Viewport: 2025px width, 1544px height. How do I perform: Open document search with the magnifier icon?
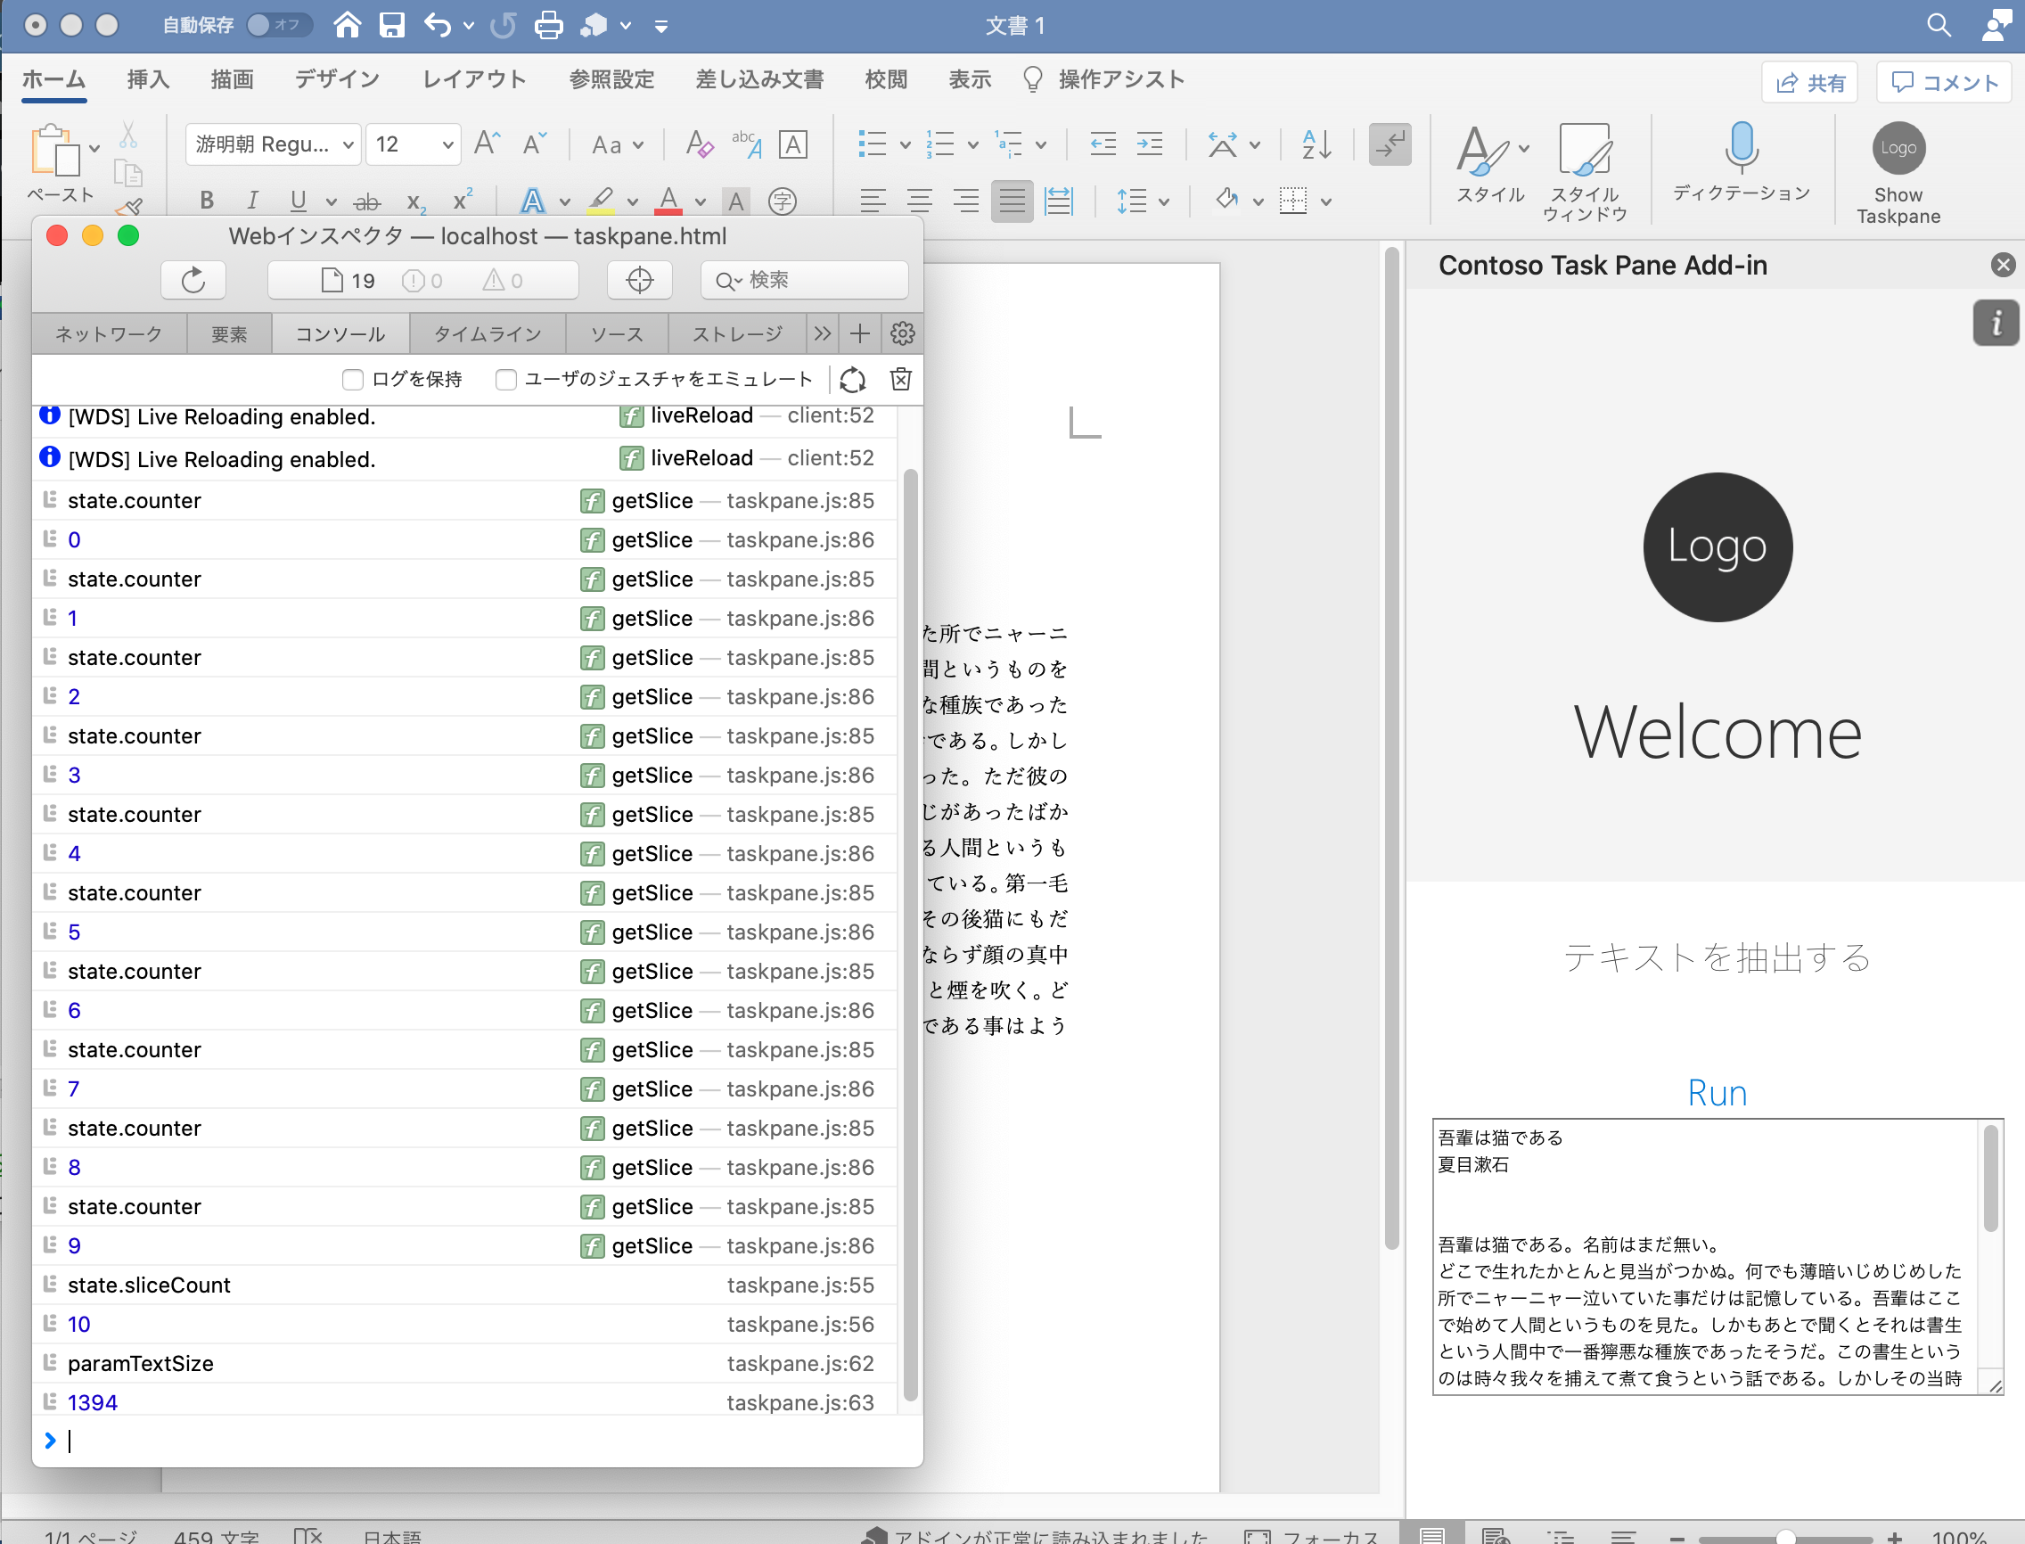(x=1939, y=25)
